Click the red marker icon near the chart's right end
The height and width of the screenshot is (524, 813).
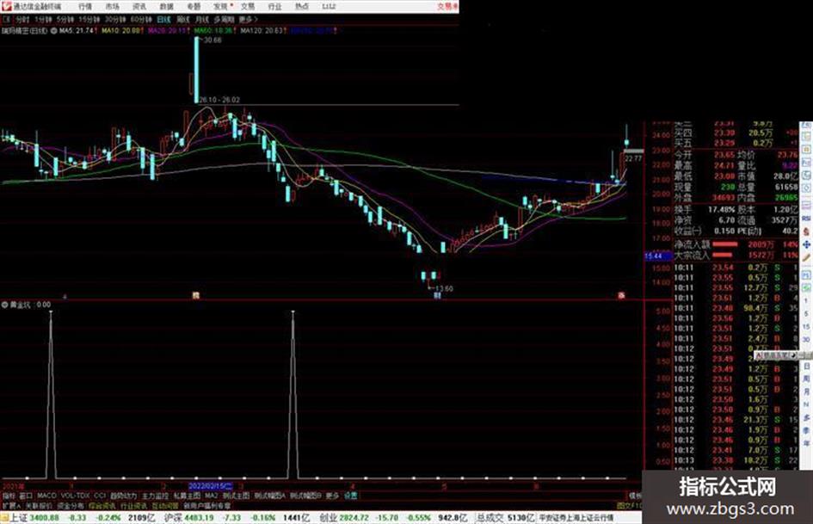[621, 295]
